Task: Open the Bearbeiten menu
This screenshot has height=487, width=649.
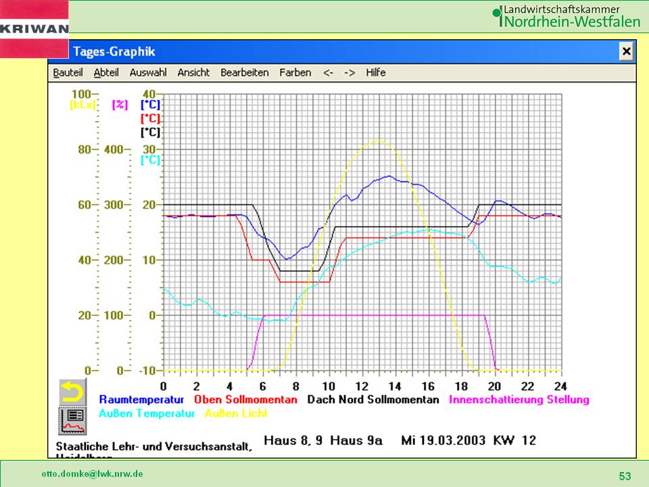Action: pyautogui.click(x=244, y=72)
